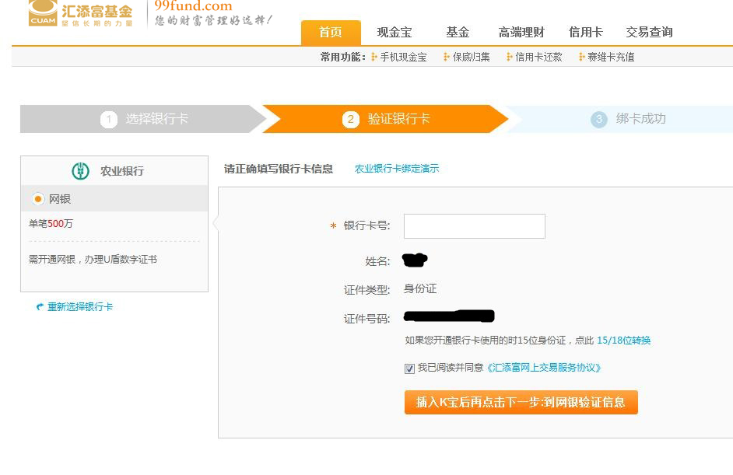Screen dimensions: 733x475
Task: Click the orange 插入K宝后再点击下一步 button
Action: coord(521,402)
